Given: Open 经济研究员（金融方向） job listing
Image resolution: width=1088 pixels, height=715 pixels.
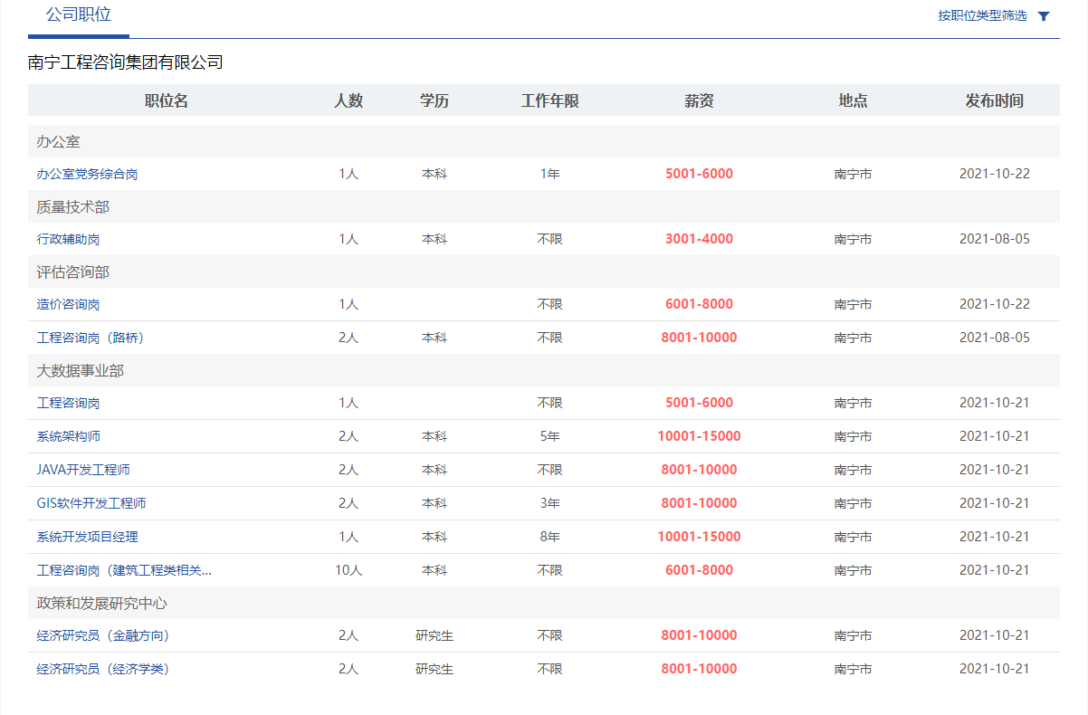Looking at the screenshot, I should pyautogui.click(x=103, y=635).
